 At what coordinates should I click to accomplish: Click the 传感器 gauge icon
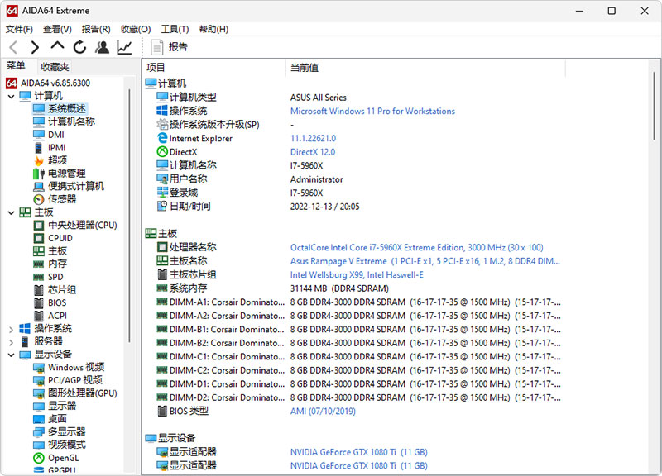[38, 199]
